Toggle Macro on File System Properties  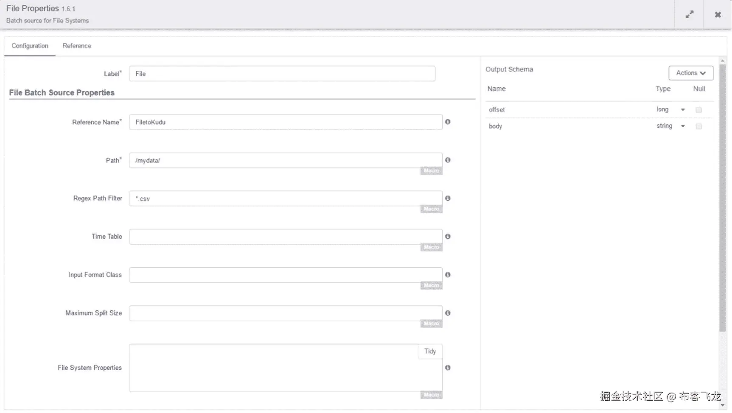431,395
